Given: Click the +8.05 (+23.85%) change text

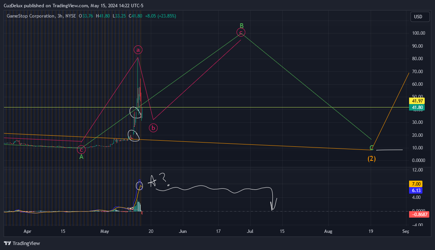Looking at the screenshot, I should pyautogui.click(x=161, y=16).
